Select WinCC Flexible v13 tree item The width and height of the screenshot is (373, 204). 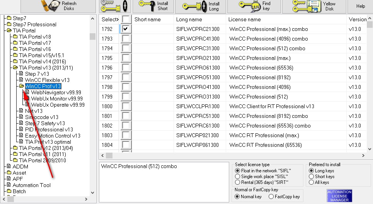click(x=47, y=80)
